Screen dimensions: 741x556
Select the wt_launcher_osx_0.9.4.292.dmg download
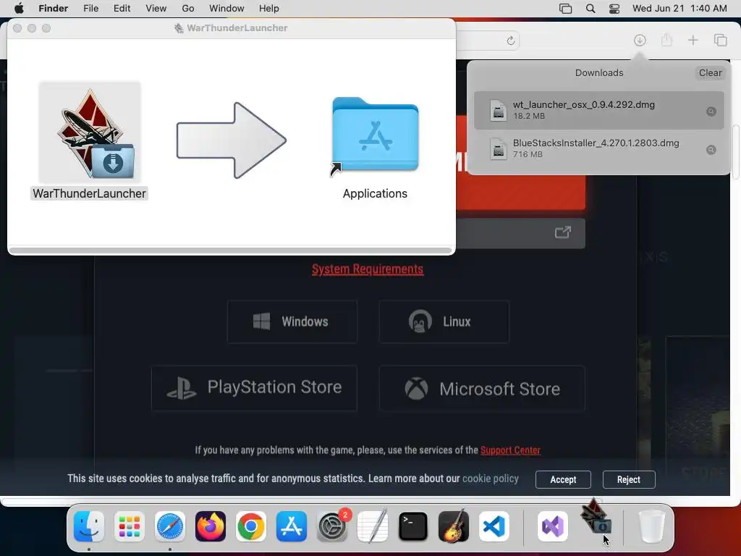click(x=598, y=110)
